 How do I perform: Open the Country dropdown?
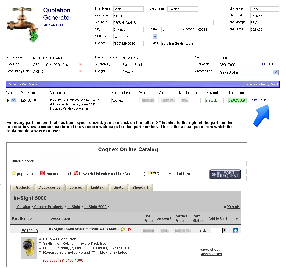[x=135, y=36]
